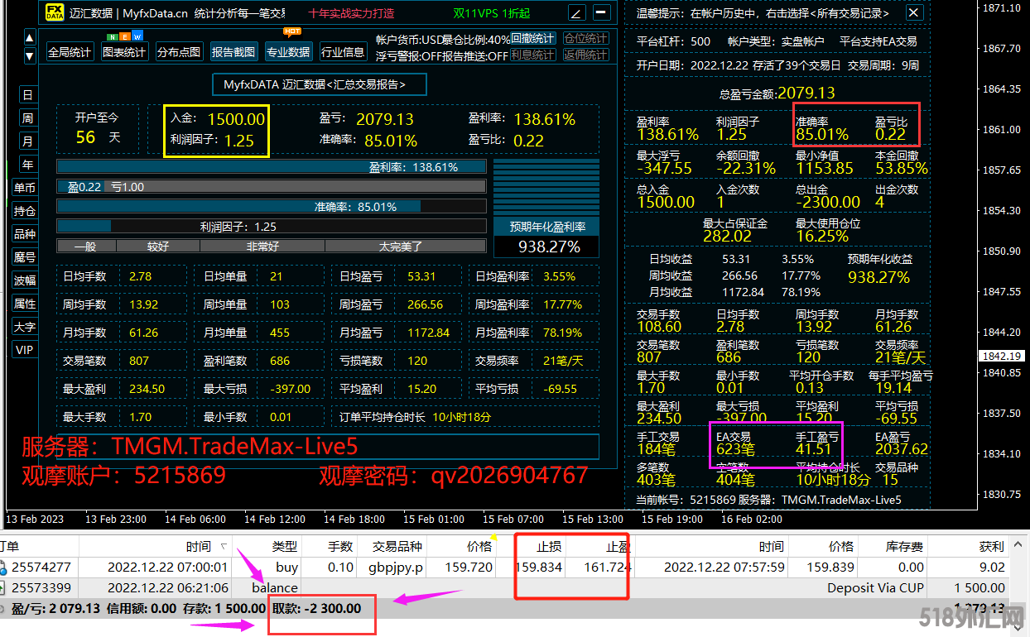Close the right info panel with X
1030x637 pixels.
[912, 12]
